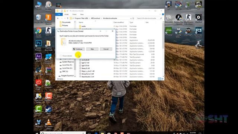Open the green Notepad-style desktop shortcut
The height and width of the screenshot is (134, 238).
click(168, 31)
